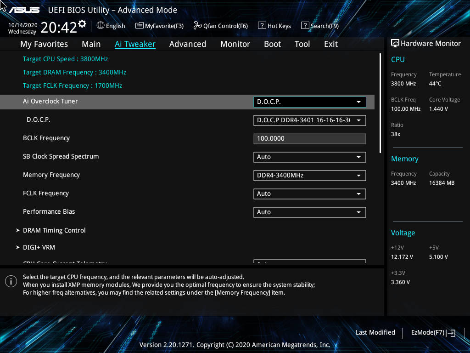This screenshot has width=470, height=353.
Task: Click +12V value 12.172 V
Action: [402, 257]
